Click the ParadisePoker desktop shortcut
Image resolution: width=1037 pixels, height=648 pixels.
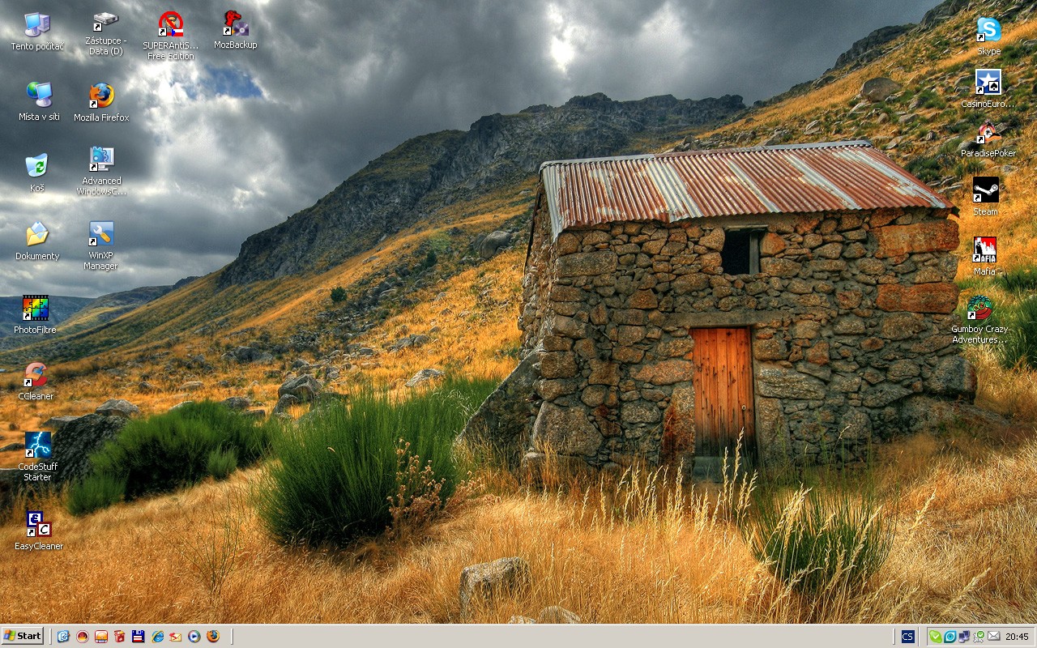[988, 133]
